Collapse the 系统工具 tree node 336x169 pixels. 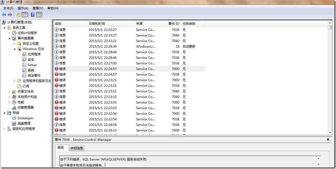(x=4, y=28)
